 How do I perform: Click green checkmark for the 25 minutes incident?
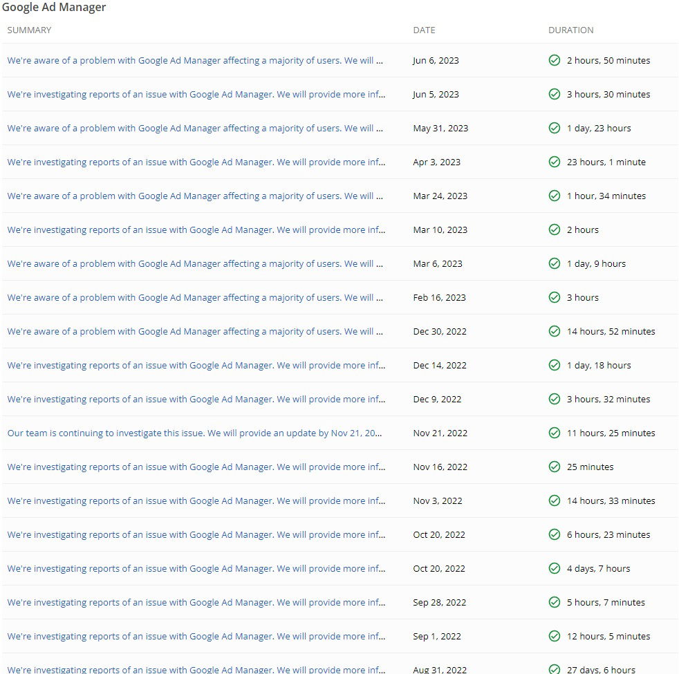click(x=554, y=467)
